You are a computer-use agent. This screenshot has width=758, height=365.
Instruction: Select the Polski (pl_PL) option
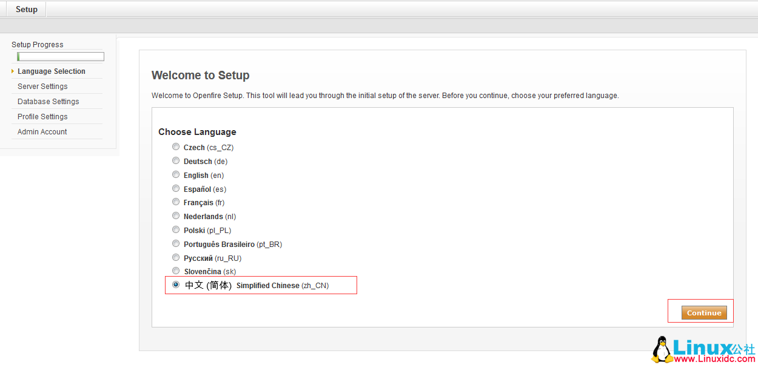(176, 229)
